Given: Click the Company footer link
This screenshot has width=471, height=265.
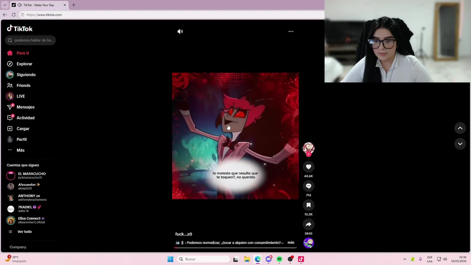Looking at the screenshot, I should [18, 247].
